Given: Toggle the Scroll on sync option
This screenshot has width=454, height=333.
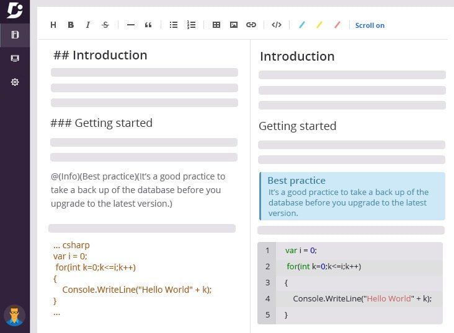Looking at the screenshot, I should (370, 25).
